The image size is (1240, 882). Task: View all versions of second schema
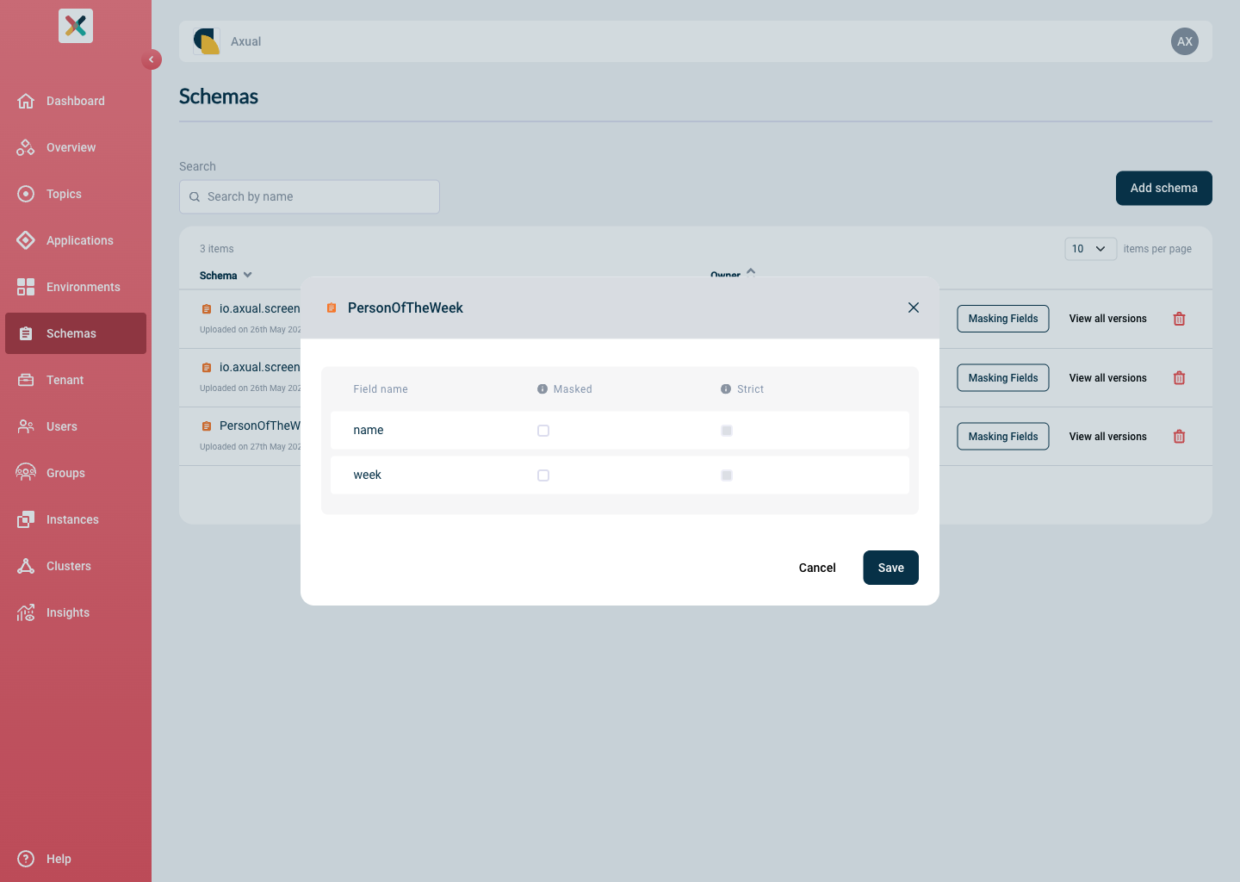pyautogui.click(x=1108, y=378)
